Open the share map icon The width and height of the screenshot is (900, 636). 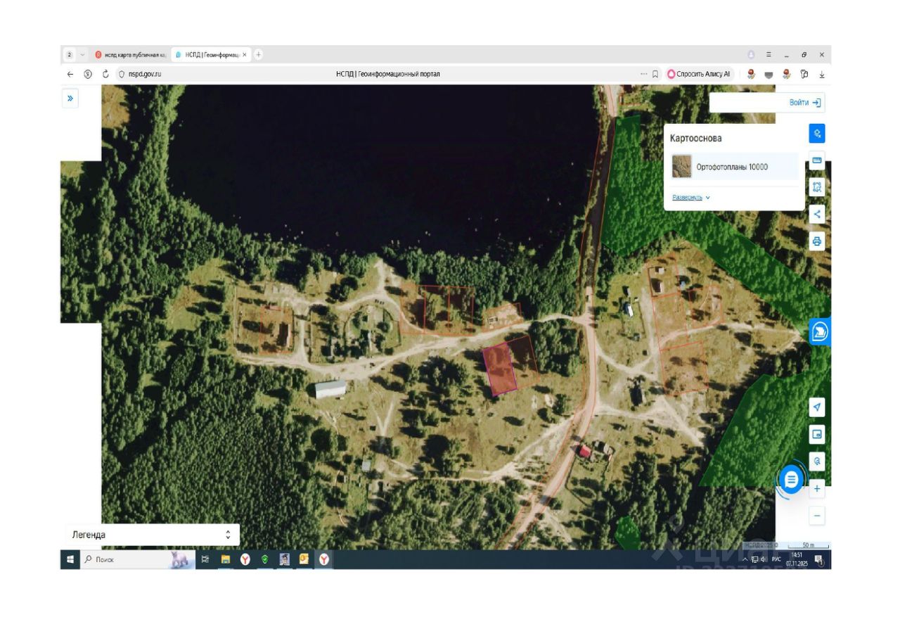click(x=817, y=214)
